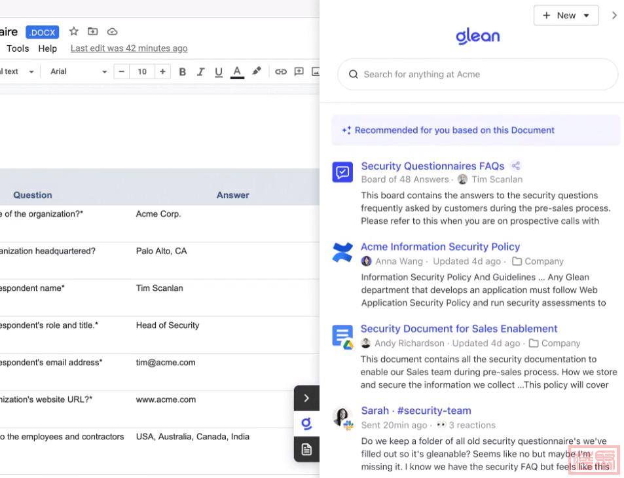Open Glean panel via the Glean logo tab
Image resolution: width=624 pixels, height=478 pixels.
click(x=306, y=424)
